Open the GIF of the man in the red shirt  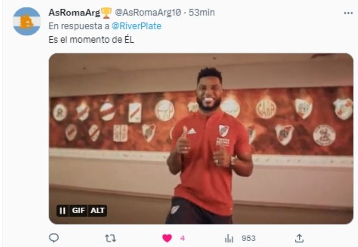point(201,139)
